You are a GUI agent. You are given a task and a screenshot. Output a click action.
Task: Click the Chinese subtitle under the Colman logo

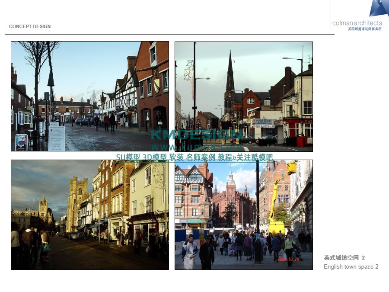click(364, 29)
